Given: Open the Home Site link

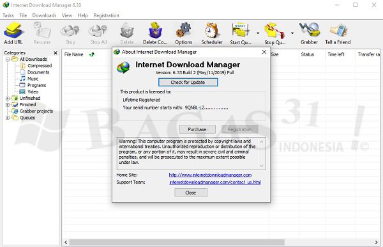Looking at the screenshot, I should coord(210,175).
